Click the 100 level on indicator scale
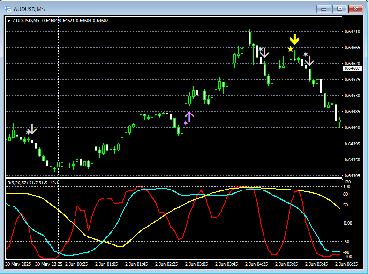The height and width of the screenshot is (274, 369). 347,187
